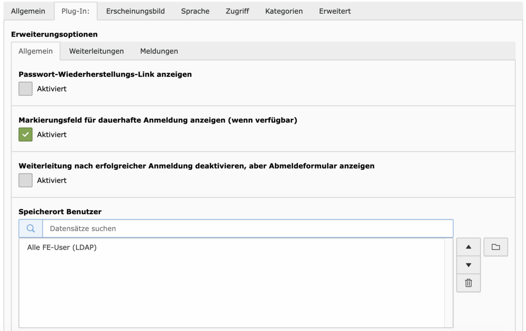This screenshot has width=526, height=331.
Task: Open the Erweitert tab
Action: tap(335, 11)
